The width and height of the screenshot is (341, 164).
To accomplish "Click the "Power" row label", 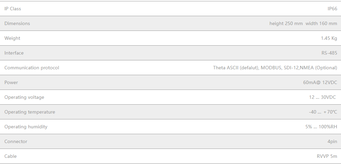I will click(11, 82).
